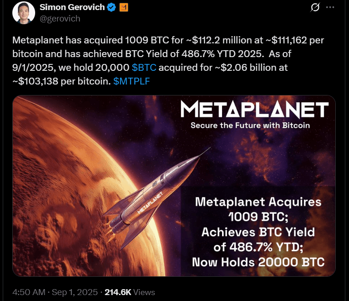Click the "Achieves BTC Yield of 486.7% YTD" text
This screenshot has width=349, height=301.
tap(258, 240)
